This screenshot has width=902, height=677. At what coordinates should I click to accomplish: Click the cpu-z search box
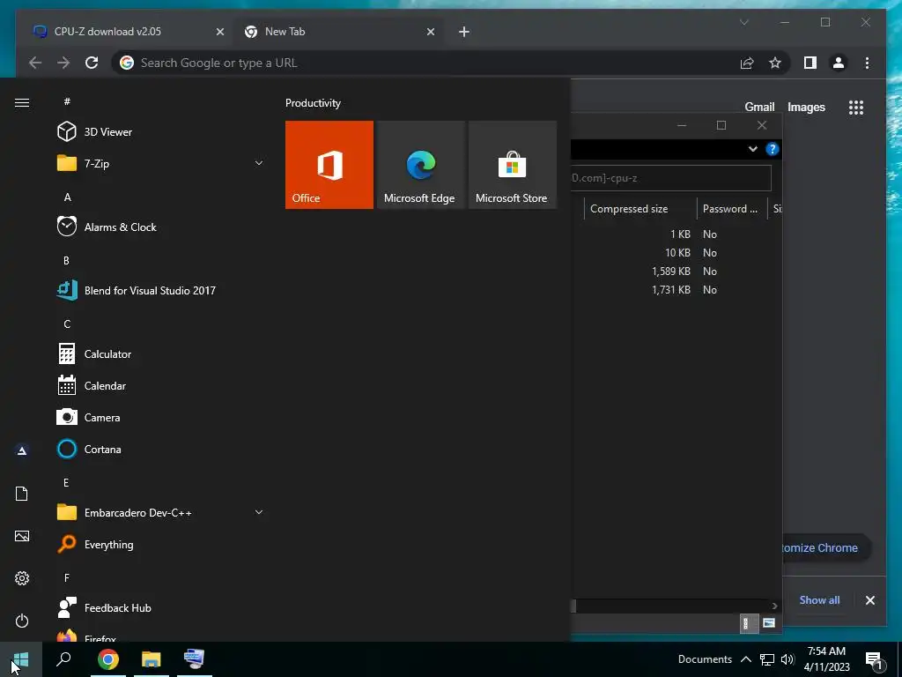[x=670, y=178]
